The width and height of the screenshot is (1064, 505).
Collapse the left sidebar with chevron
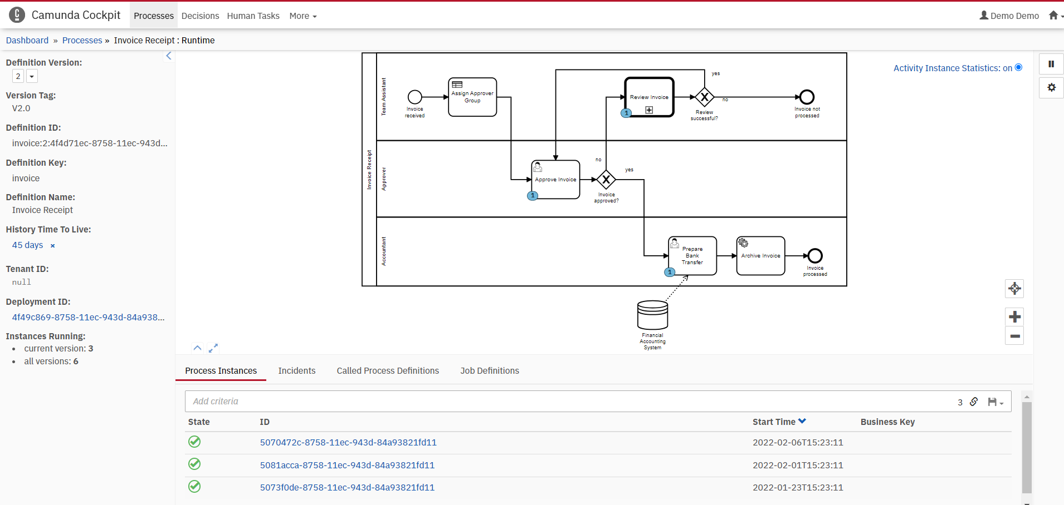169,56
